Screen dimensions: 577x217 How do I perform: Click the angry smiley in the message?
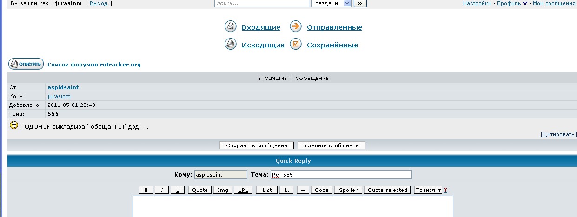[14, 125]
